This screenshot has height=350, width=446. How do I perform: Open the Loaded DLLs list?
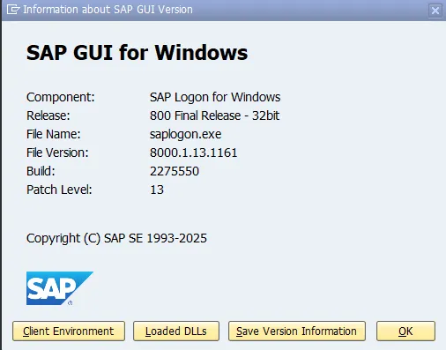coord(176,331)
